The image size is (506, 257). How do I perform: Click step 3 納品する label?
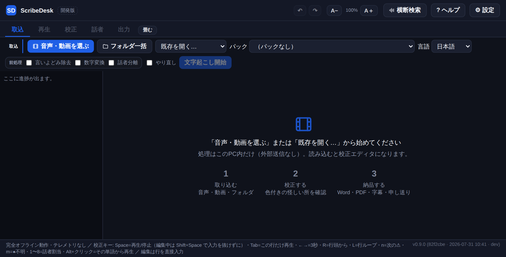(374, 185)
